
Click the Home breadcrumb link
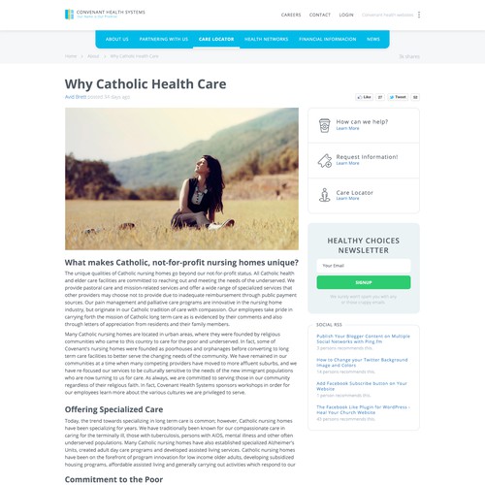(x=71, y=56)
